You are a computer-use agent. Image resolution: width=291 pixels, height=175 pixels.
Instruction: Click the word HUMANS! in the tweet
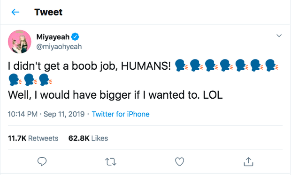click(145, 66)
